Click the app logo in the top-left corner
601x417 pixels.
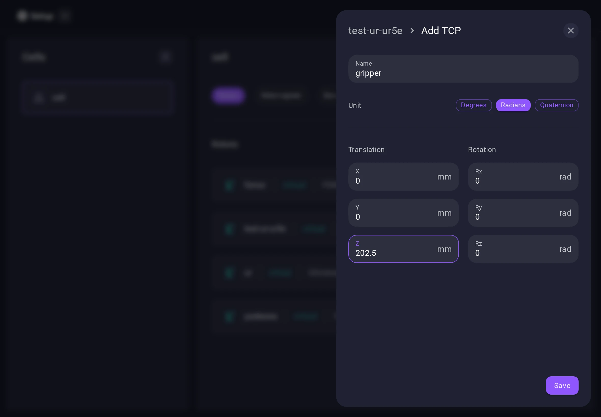coord(22,16)
